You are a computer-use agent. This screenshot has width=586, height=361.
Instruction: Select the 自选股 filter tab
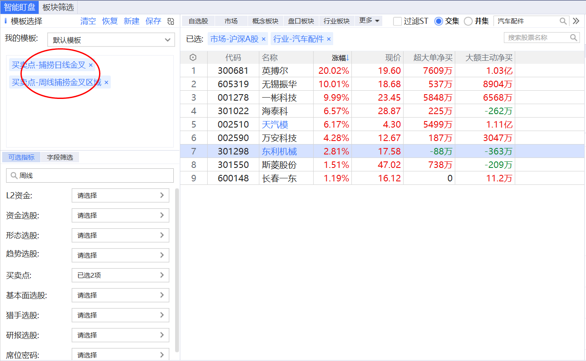click(199, 21)
